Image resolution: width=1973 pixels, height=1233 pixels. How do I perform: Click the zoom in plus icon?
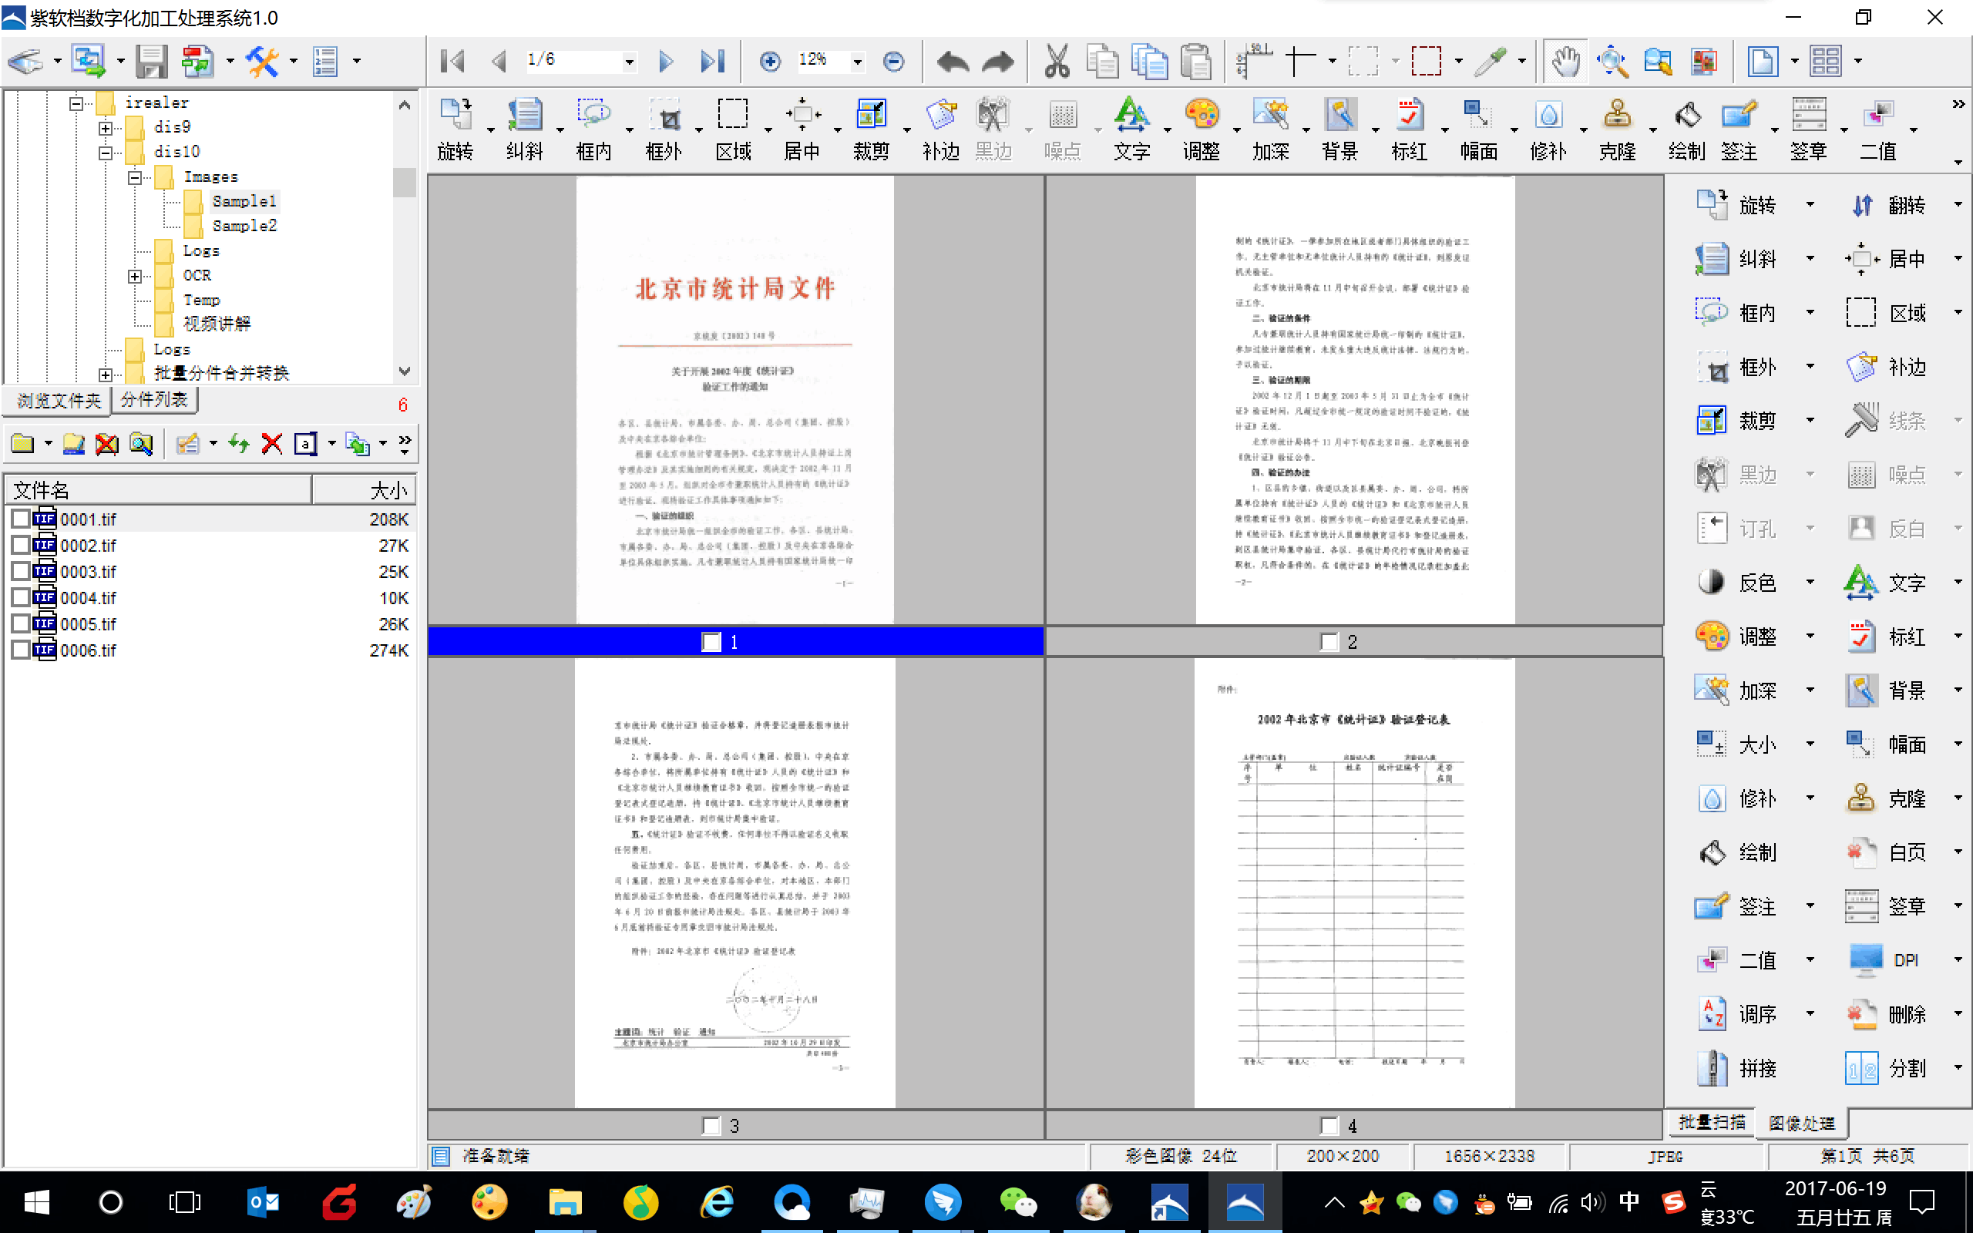770,61
